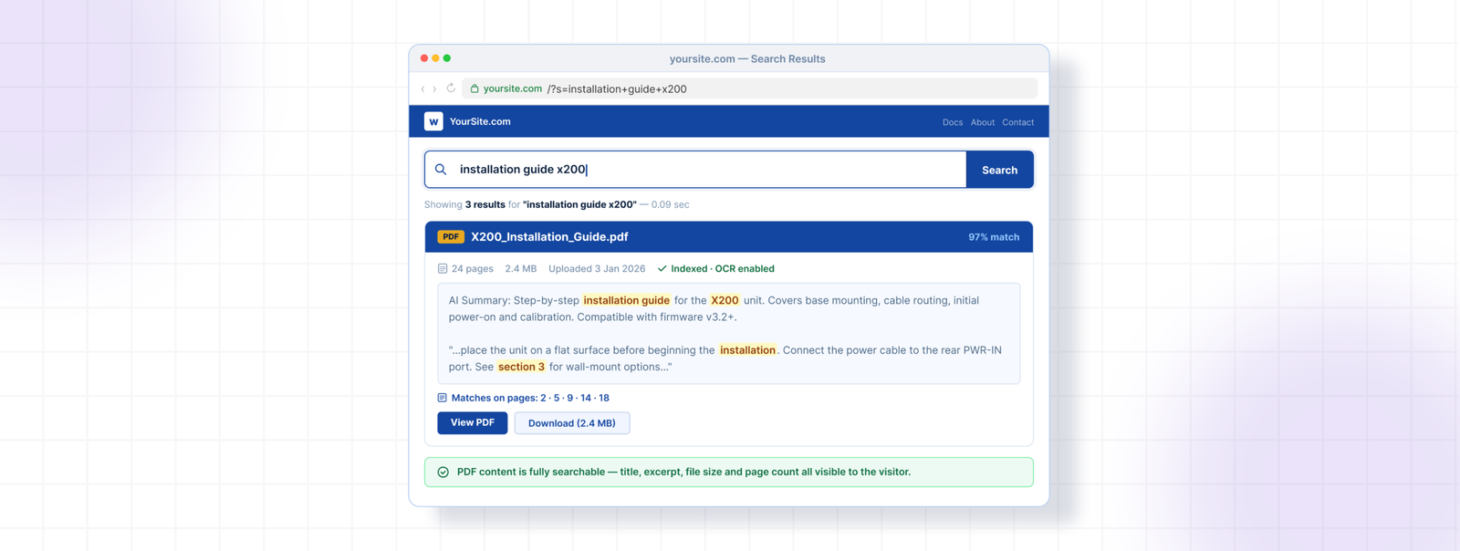Screen dimensions: 1460x551
Task: Click the green maximize window dot
Action: [x=447, y=58]
